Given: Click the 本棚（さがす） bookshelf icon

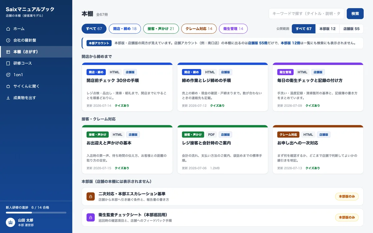Looking at the screenshot, I should (x=8, y=52).
